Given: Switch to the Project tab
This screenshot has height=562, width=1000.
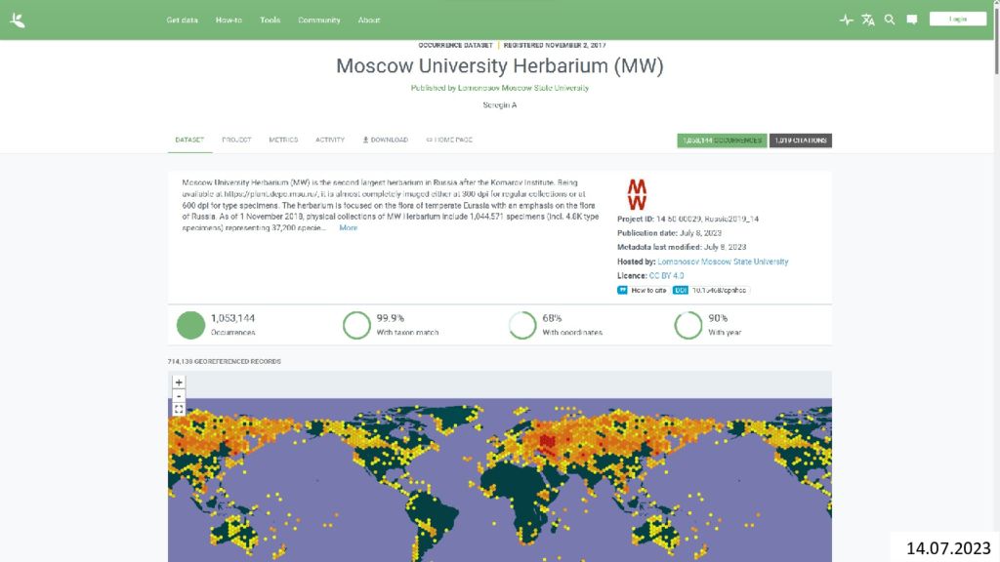Looking at the screenshot, I should click(x=236, y=140).
